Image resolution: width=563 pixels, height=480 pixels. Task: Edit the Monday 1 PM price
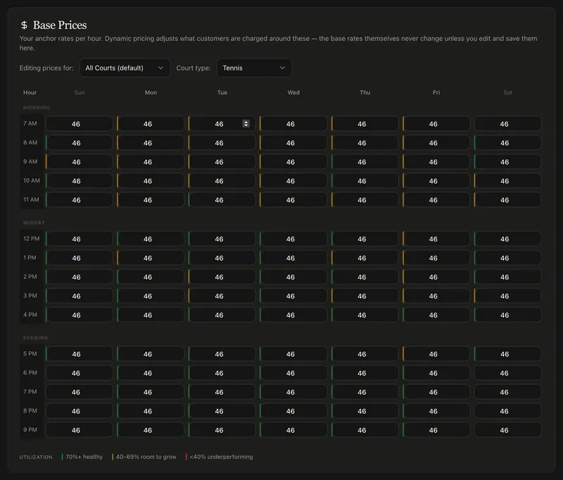(x=151, y=258)
